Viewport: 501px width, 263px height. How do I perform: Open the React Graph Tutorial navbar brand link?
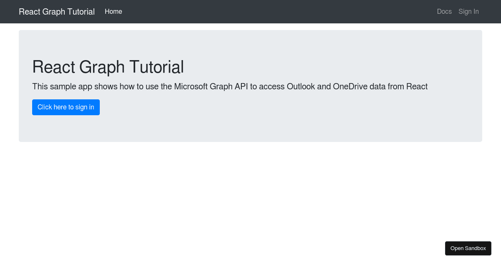coord(57,12)
